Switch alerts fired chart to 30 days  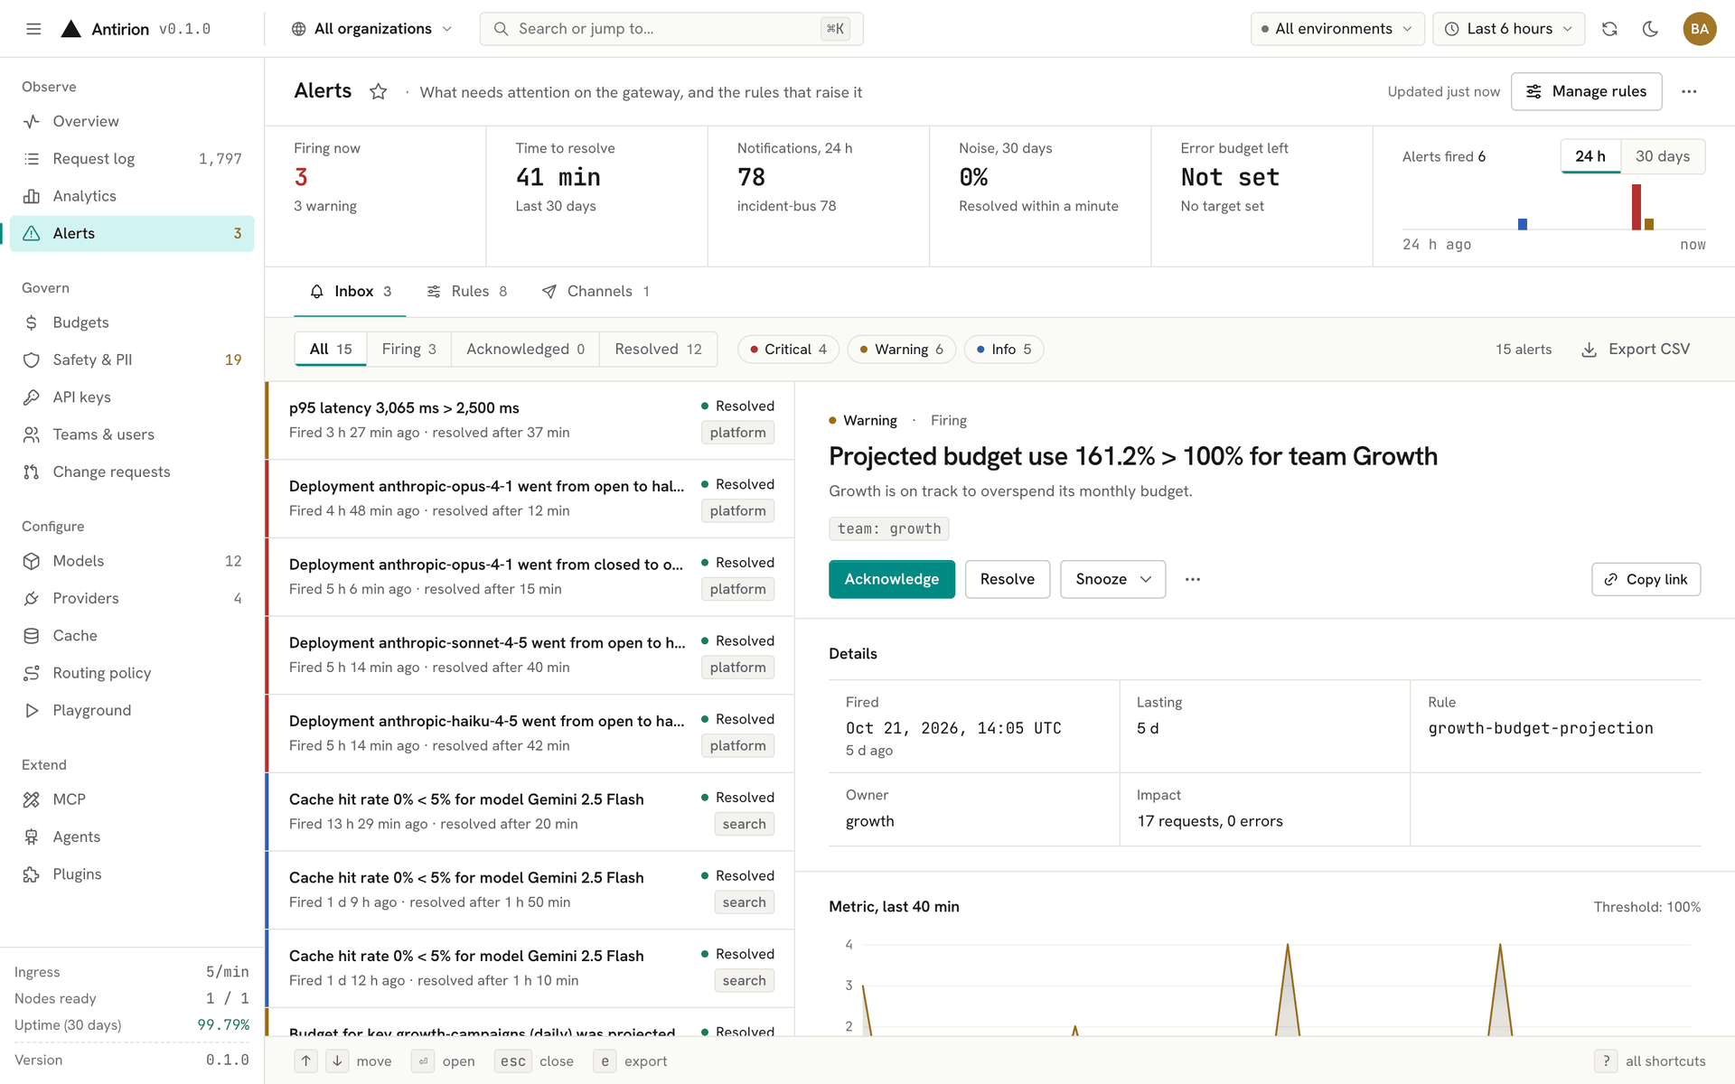1663,156
